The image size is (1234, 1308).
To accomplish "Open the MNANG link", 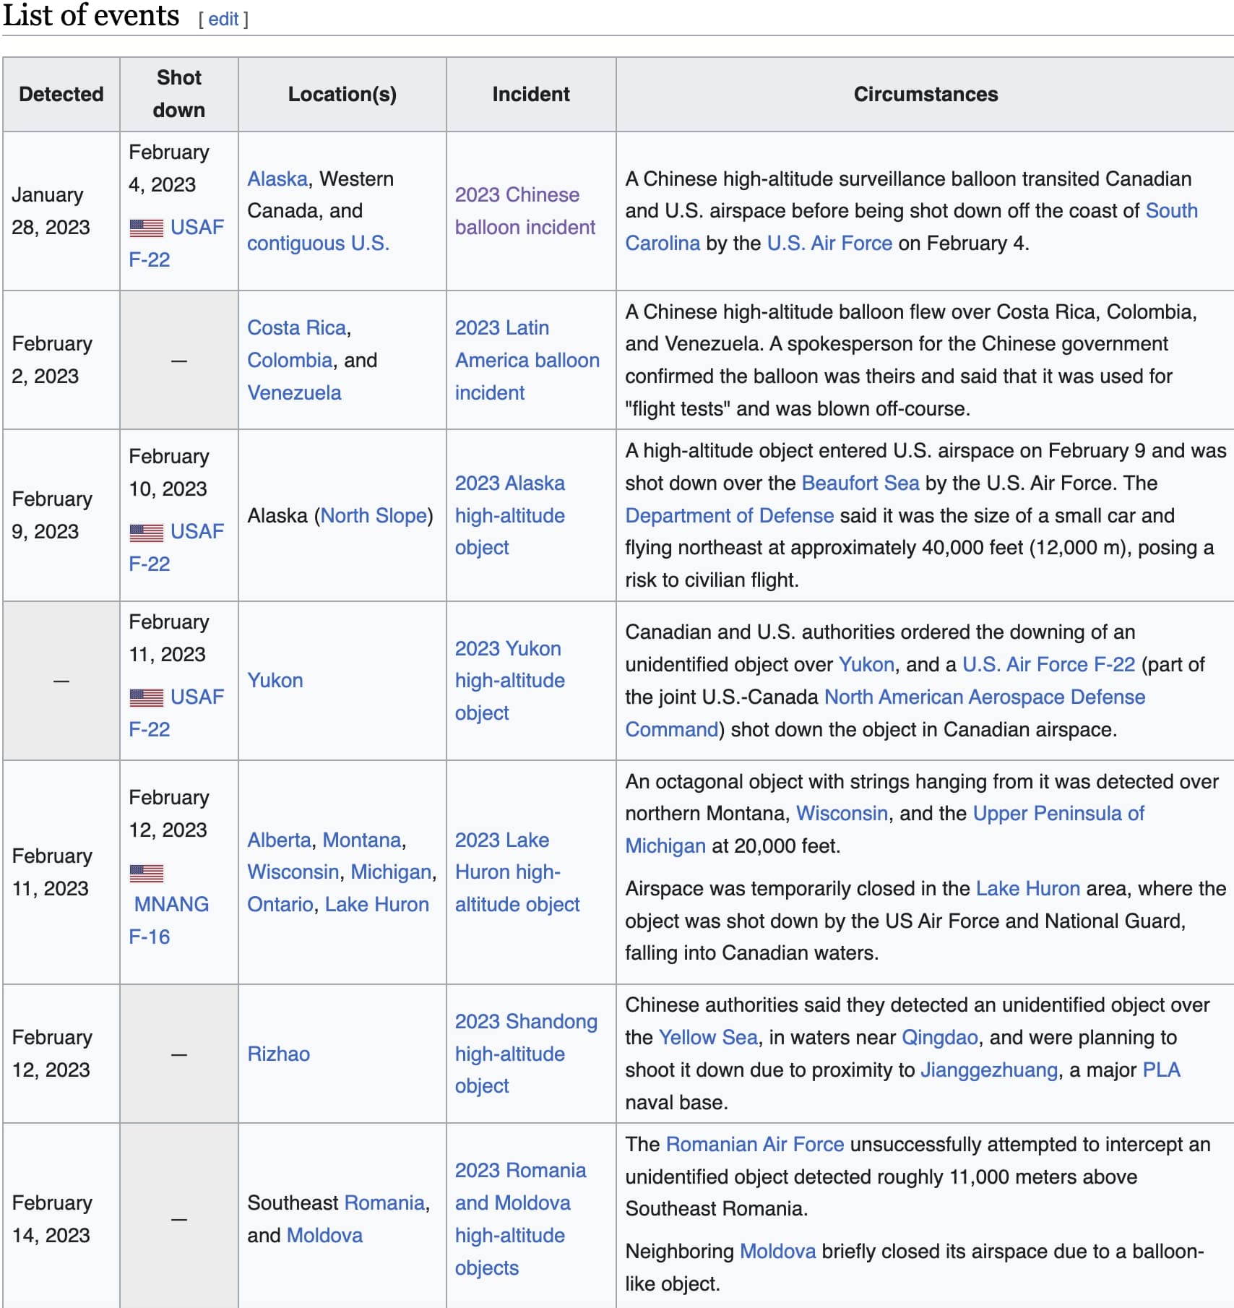I will tap(171, 905).
